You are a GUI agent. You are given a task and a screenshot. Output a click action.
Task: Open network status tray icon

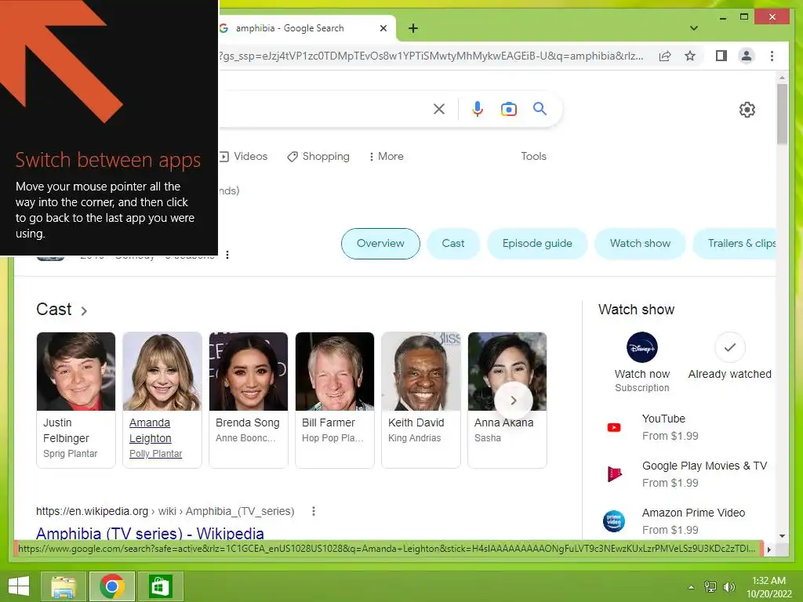pos(710,587)
